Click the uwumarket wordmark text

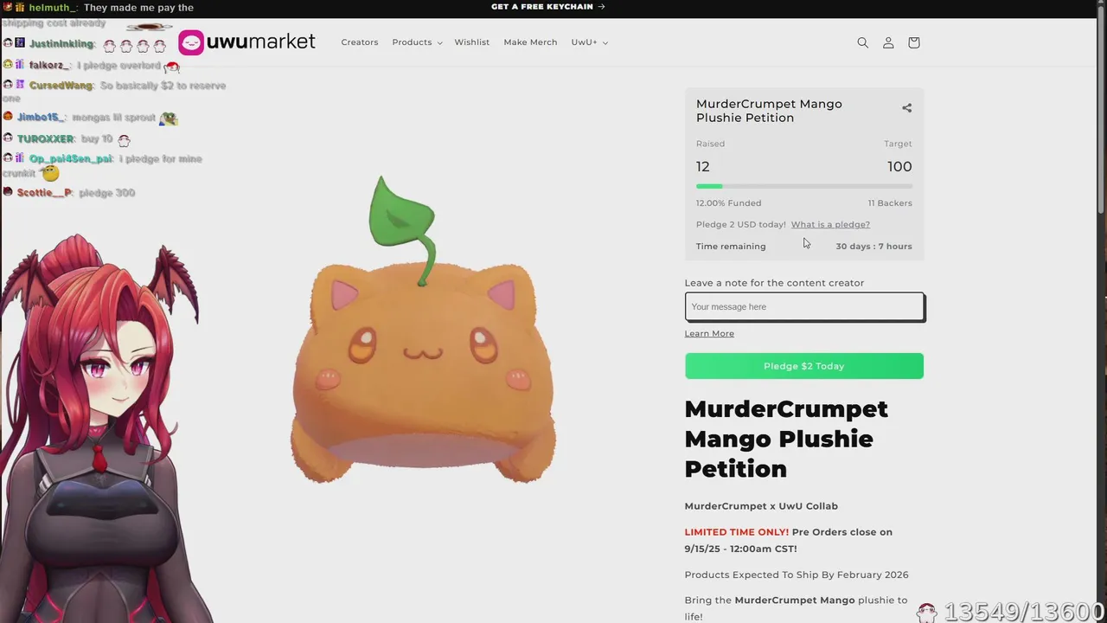click(x=261, y=42)
